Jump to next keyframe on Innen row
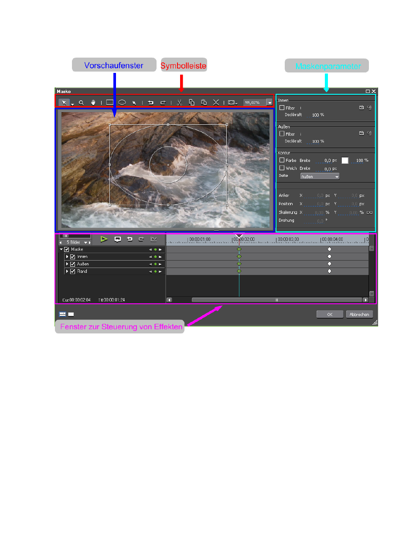This screenshot has width=416, height=539. click(160, 257)
